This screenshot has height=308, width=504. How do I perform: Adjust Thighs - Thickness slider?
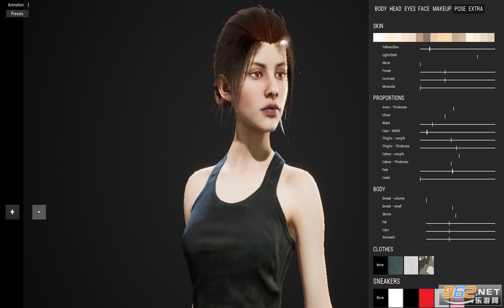tap(457, 148)
